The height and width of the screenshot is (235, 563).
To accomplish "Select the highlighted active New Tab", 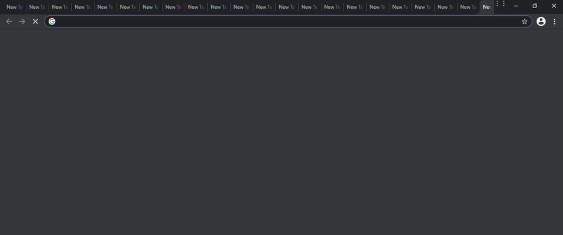I will (x=487, y=7).
